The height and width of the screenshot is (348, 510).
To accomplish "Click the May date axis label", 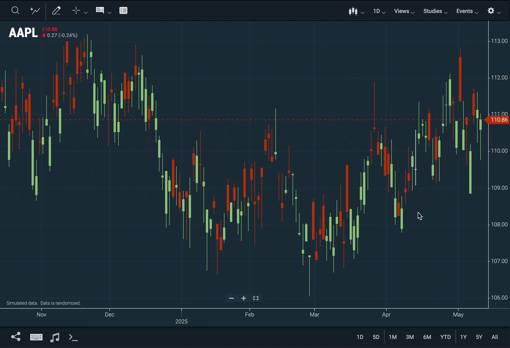I will (x=458, y=315).
